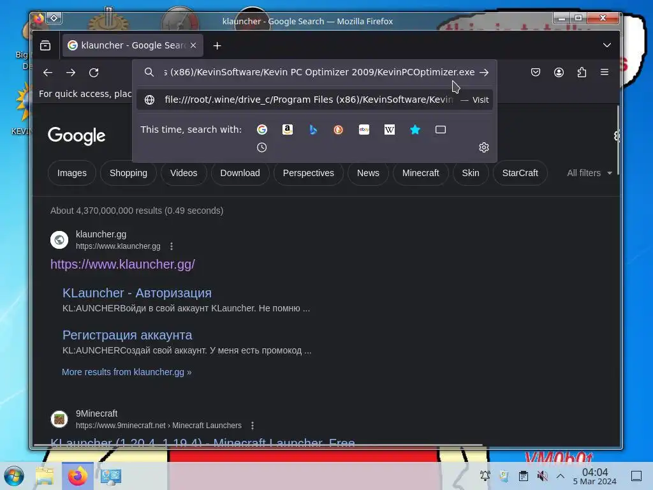Search this time with Wikipedia

point(390,130)
